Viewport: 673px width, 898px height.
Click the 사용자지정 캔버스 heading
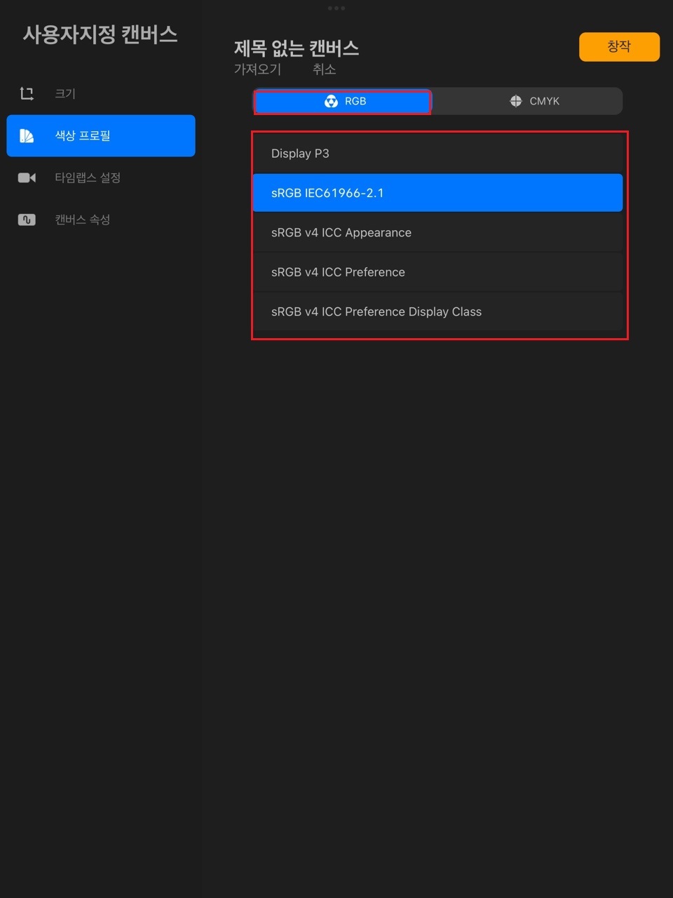pyautogui.click(x=100, y=34)
